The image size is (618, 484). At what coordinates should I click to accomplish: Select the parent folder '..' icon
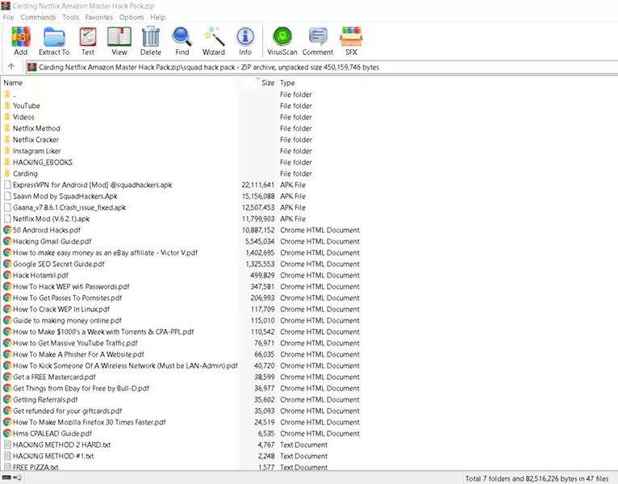point(7,94)
